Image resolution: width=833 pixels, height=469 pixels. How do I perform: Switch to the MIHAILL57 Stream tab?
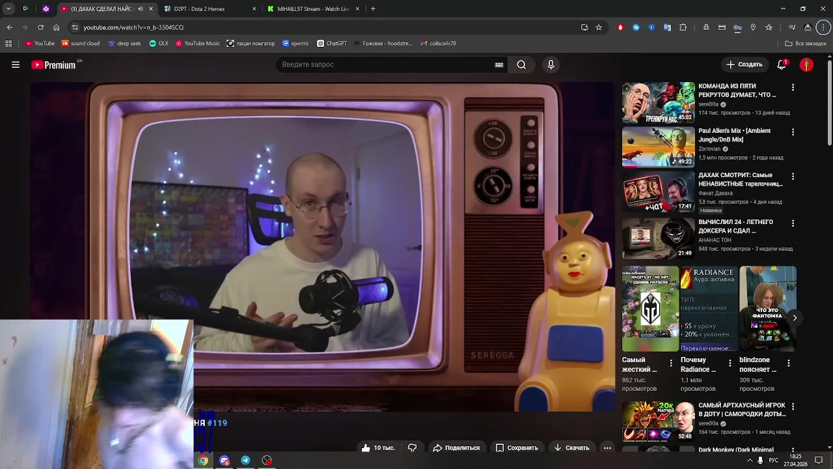(x=312, y=9)
